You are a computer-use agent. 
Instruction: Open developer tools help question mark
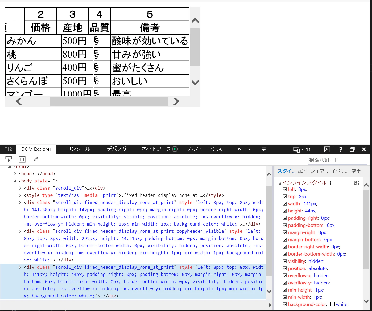(x=341, y=149)
